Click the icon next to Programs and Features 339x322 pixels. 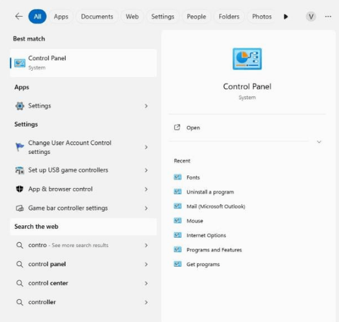[178, 249]
